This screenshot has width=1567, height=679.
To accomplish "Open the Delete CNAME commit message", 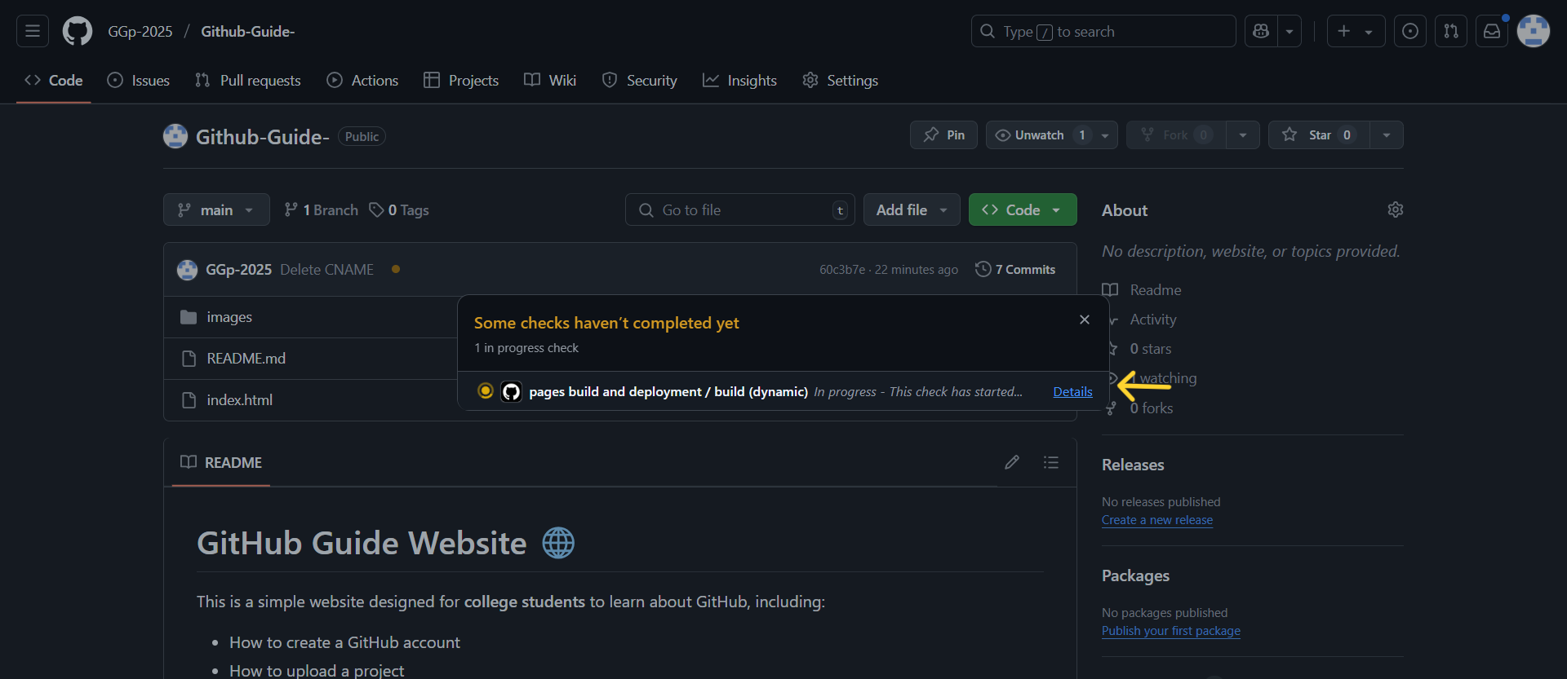I will tap(326, 269).
